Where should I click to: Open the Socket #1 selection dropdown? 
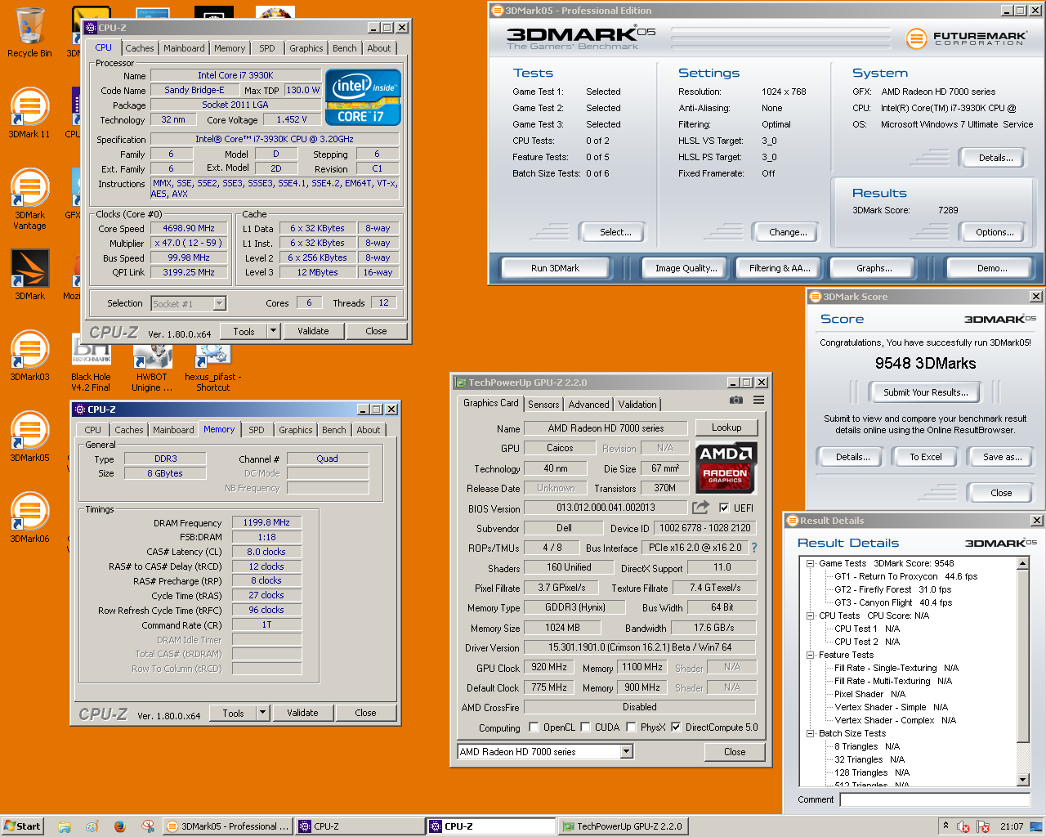click(219, 303)
